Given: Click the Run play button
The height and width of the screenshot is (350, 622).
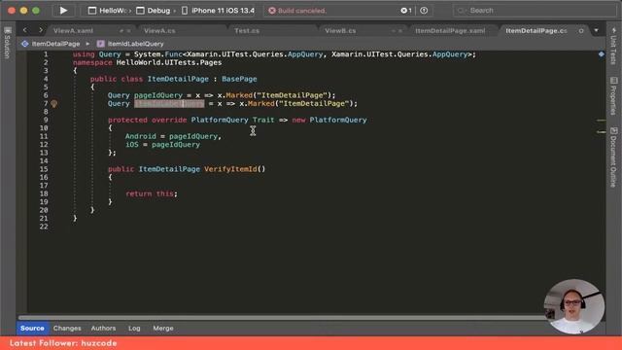Looking at the screenshot, I should (x=63, y=11).
